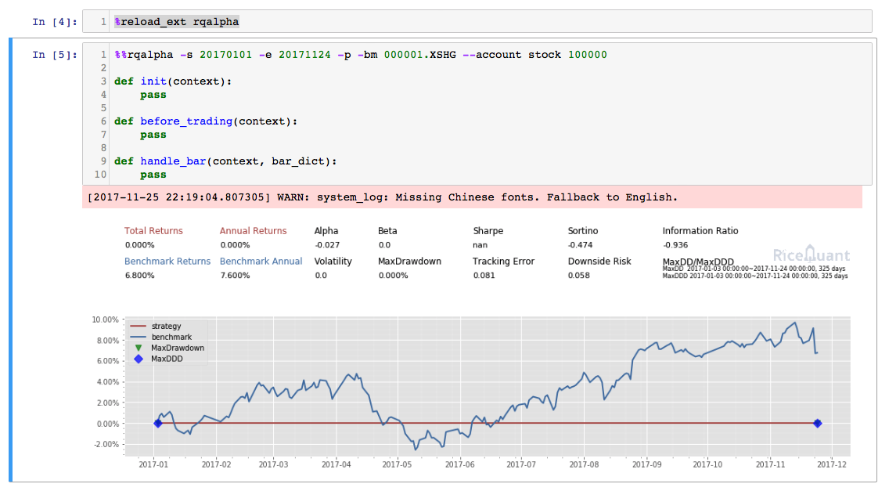Click the MaxDrawdown label in stats table
This screenshot has width=889, height=491.
409,261
